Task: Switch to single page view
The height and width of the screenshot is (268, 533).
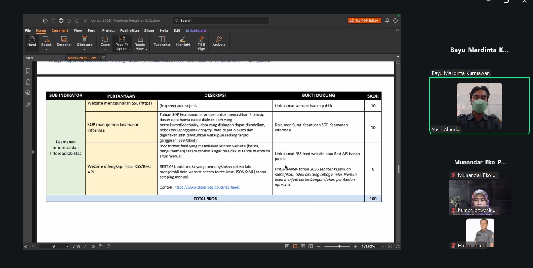Action: tap(287, 247)
